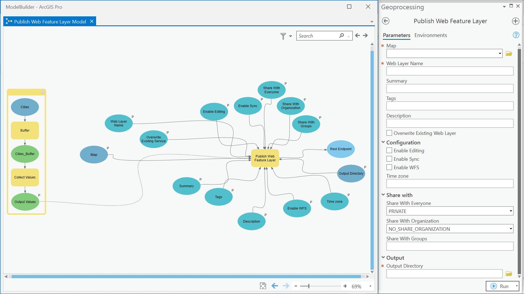524x294 pixels.
Task: Collapse the Configuration section
Action: click(x=383, y=142)
